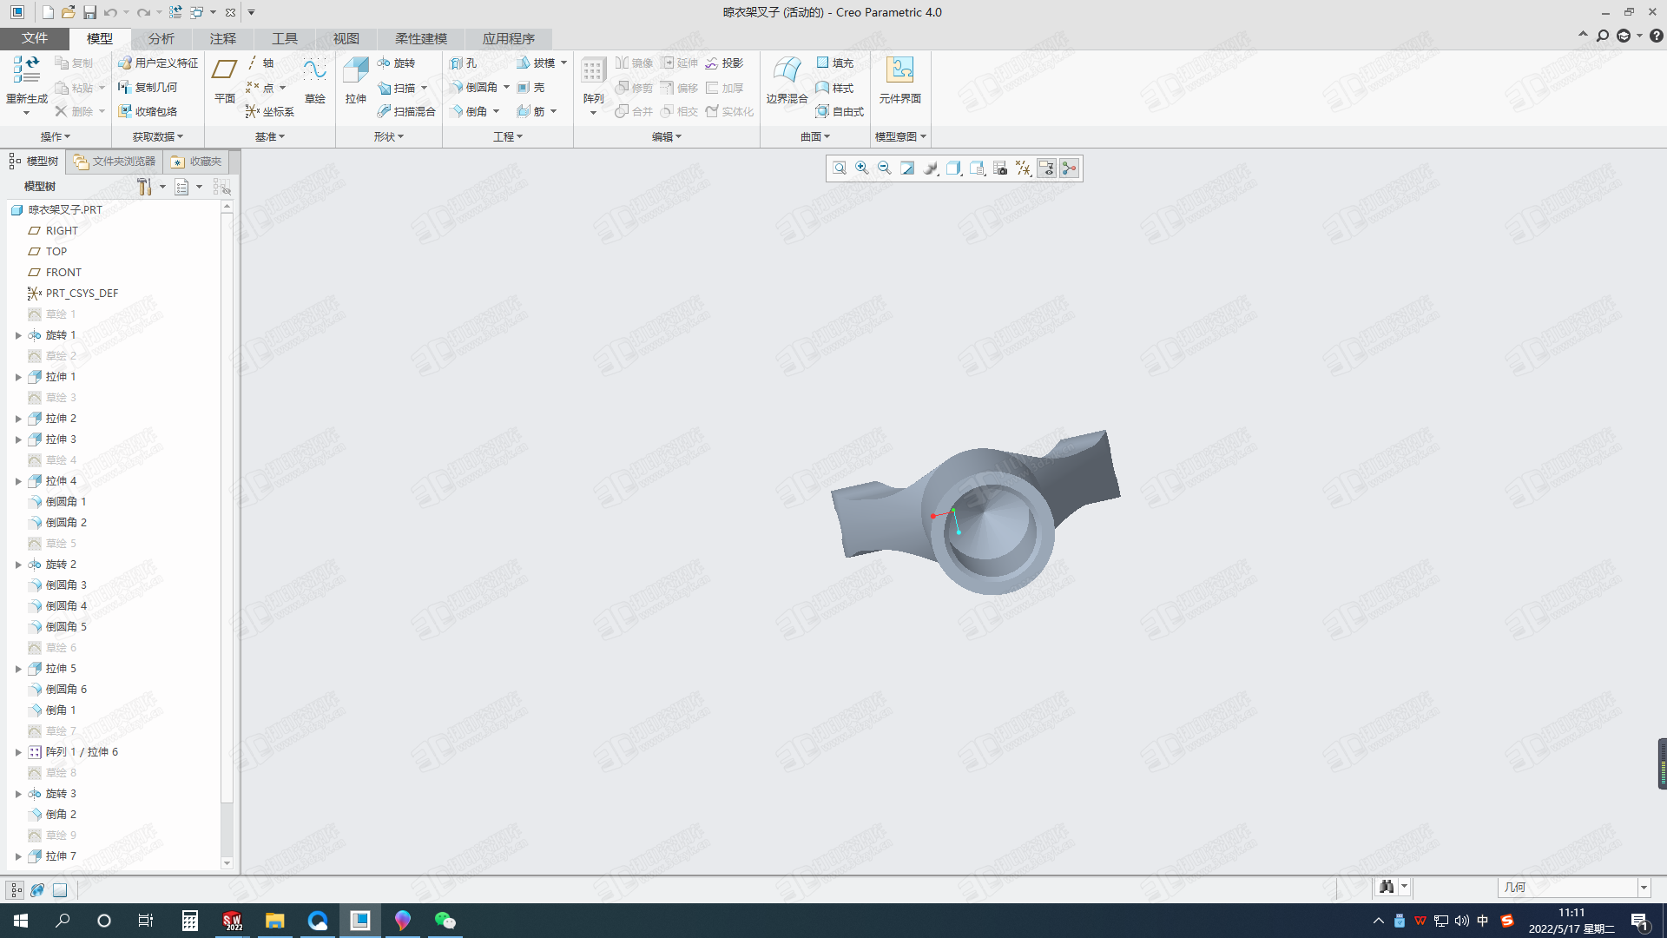Expand the 阵列 1 / 拉伸 6 node
This screenshot has height=938, width=1667.
pyautogui.click(x=18, y=752)
